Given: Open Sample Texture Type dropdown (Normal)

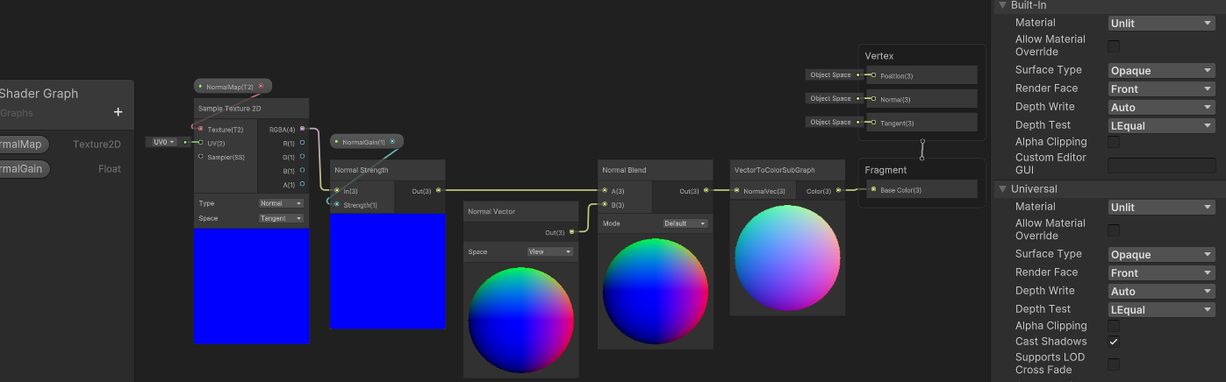Looking at the screenshot, I should (282, 203).
